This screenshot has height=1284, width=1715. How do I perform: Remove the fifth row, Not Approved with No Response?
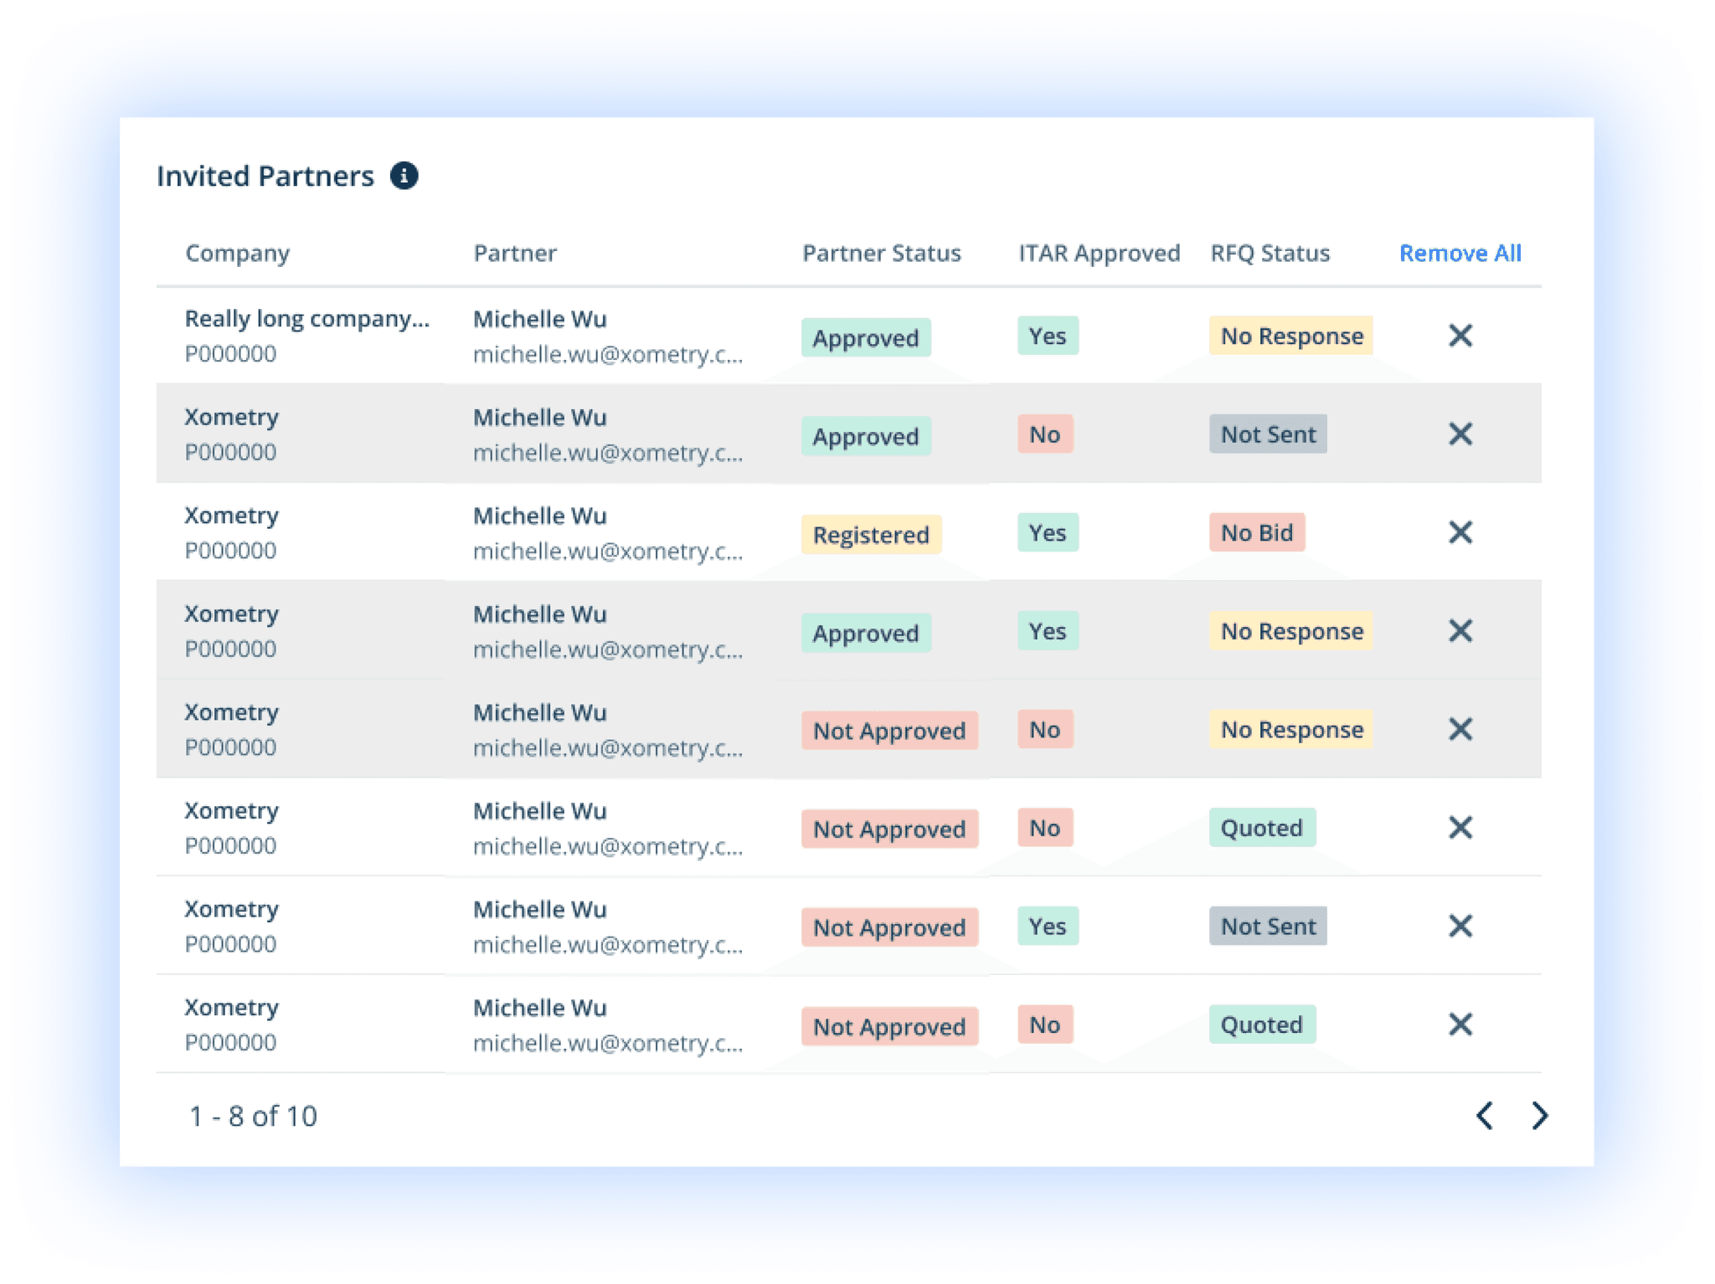tap(1460, 729)
